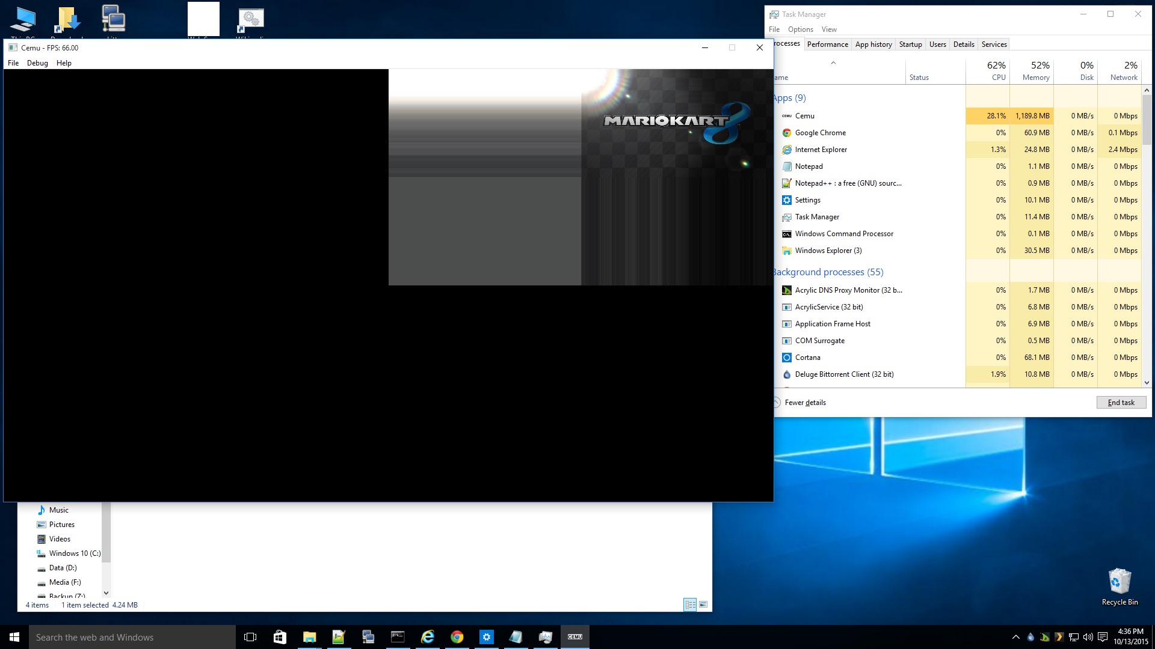Viewport: 1155px width, 649px height.
Task: Select Cortana background process icon
Action: [787, 358]
